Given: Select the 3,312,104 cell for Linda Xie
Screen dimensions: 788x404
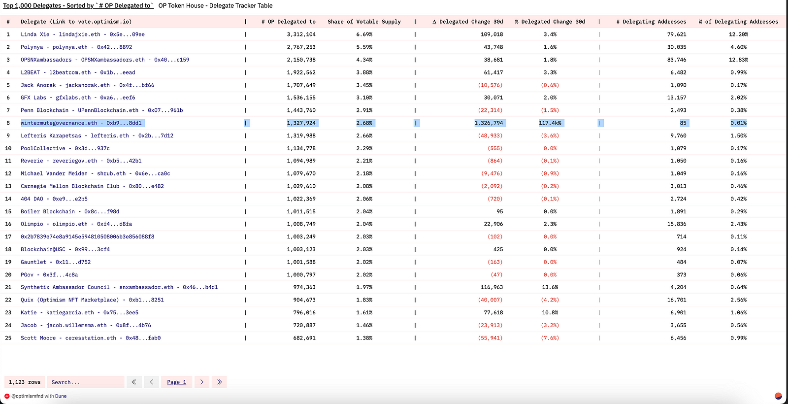Looking at the screenshot, I should pos(301,34).
